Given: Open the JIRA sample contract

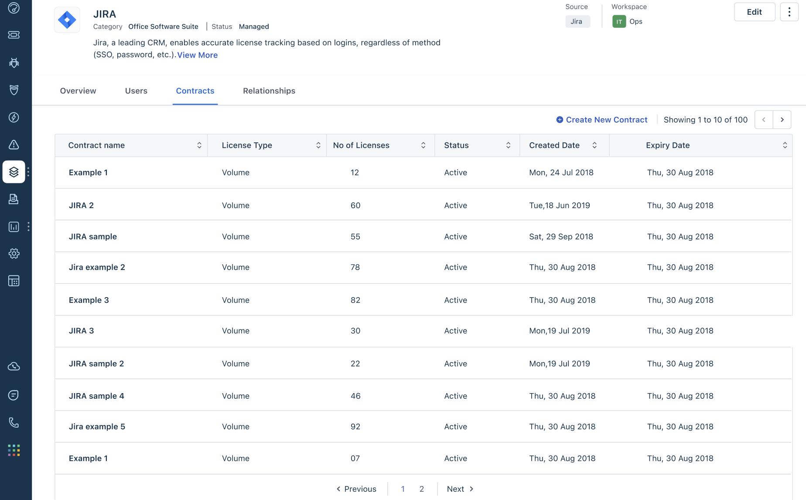Looking at the screenshot, I should tap(93, 236).
